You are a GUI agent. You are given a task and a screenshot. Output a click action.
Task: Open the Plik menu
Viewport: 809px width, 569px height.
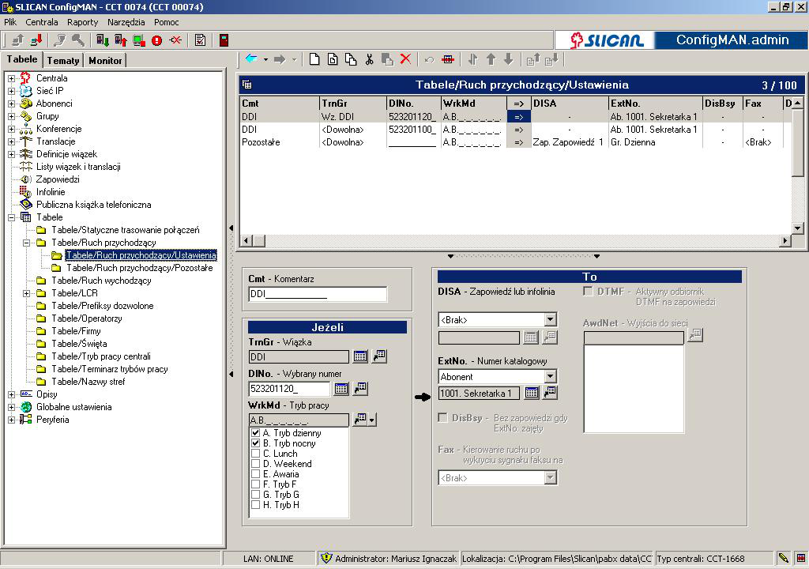click(10, 22)
